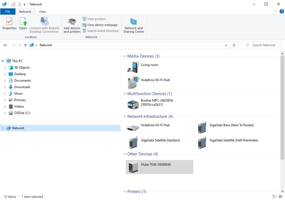Click the Help question mark icon
Screen dimensions: 285x200
tap(281, 11)
